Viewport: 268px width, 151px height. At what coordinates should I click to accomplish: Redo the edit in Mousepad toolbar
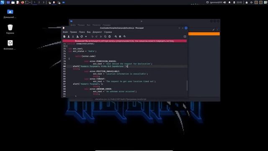tap(97, 36)
